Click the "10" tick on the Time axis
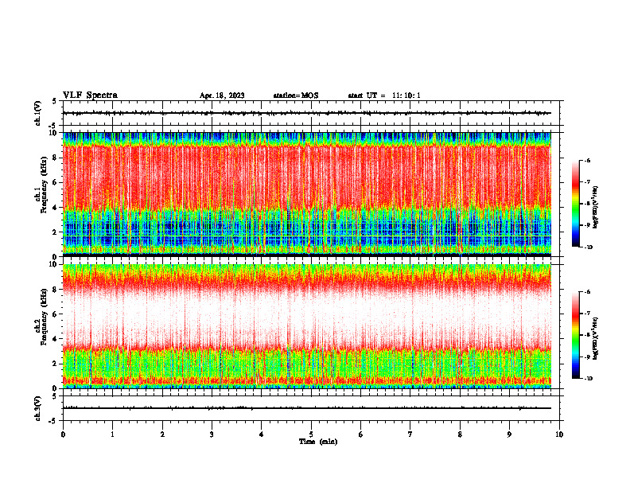Screen dimensions: 630x487 559,434
